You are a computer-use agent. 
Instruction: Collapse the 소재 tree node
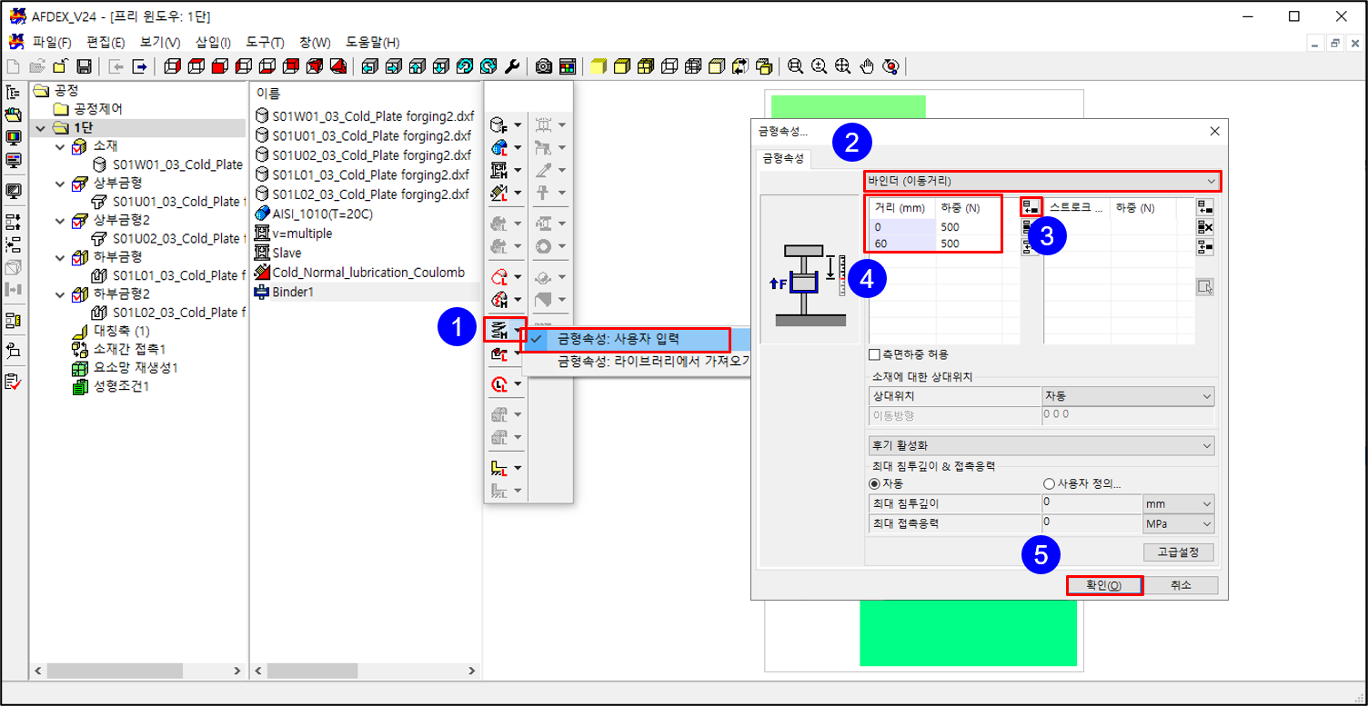pos(60,146)
